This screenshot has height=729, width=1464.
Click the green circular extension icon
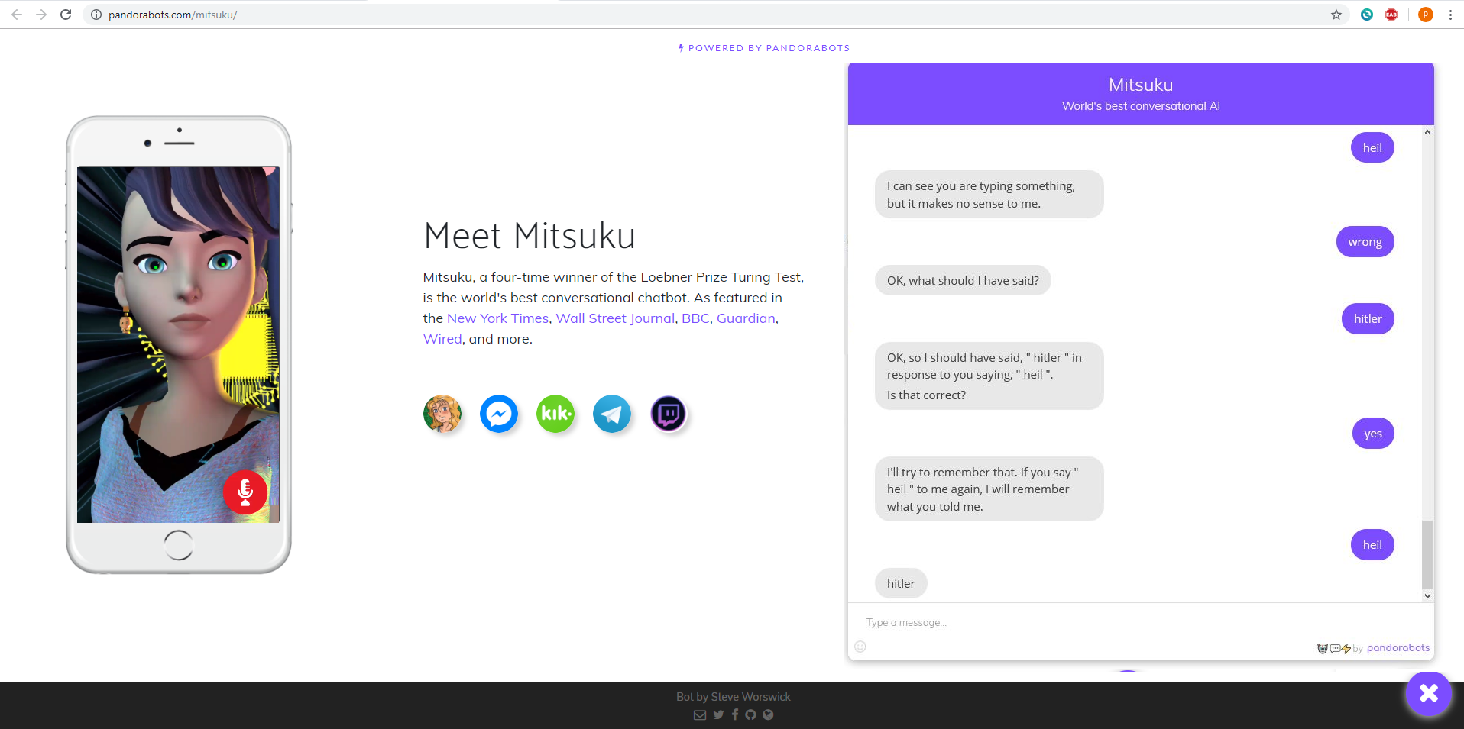(1367, 15)
